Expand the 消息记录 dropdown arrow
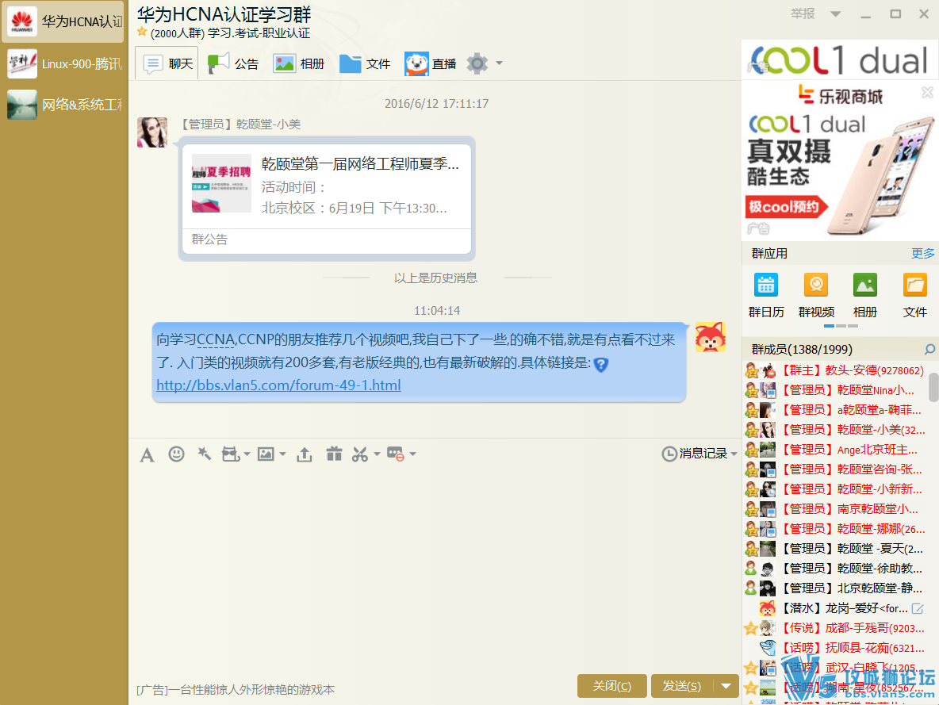This screenshot has width=939, height=705. coord(734,454)
